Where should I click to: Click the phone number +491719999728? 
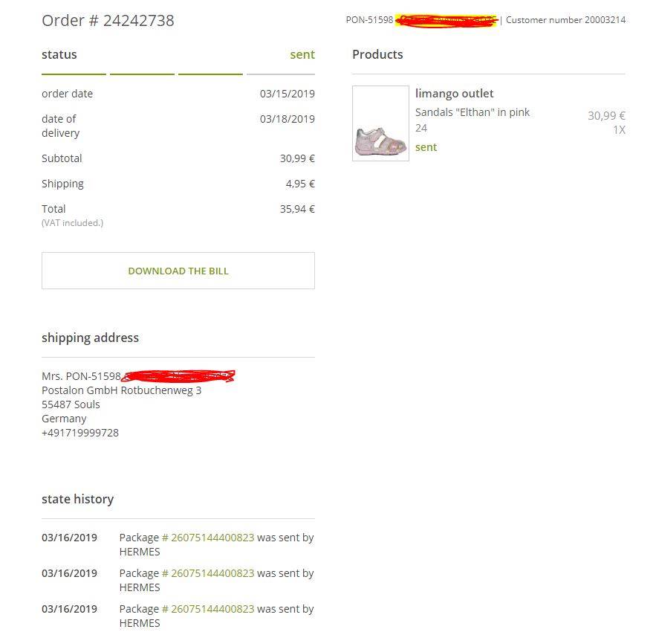point(80,433)
